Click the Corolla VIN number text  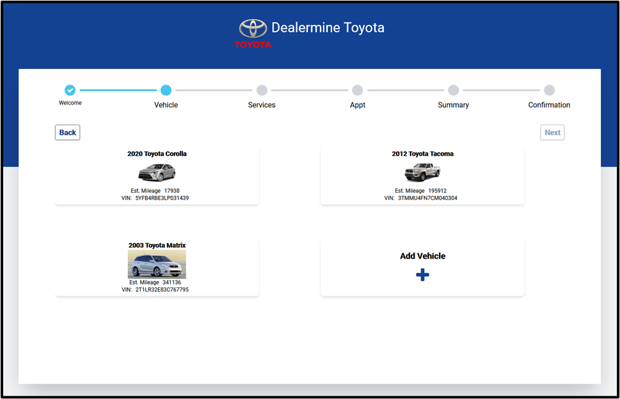pos(162,198)
